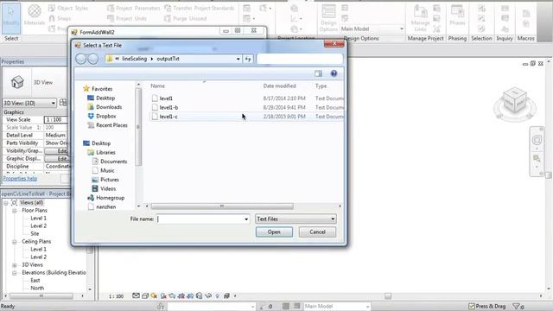Open the Materials tool
The image size is (553, 311).
click(35, 16)
